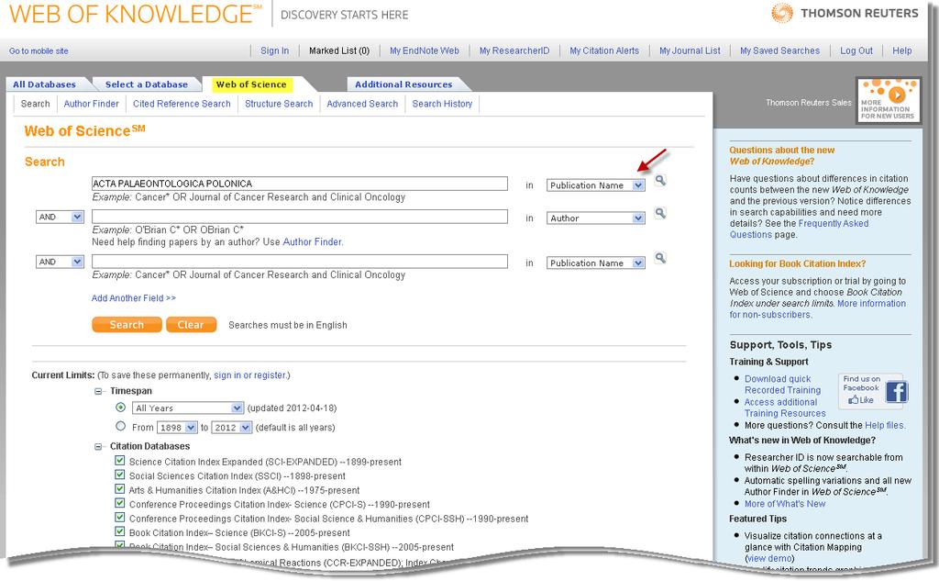Open the third row's Publication Name field dropdown
This screenshot has height=581, width=939.
[x=596, y=263]
